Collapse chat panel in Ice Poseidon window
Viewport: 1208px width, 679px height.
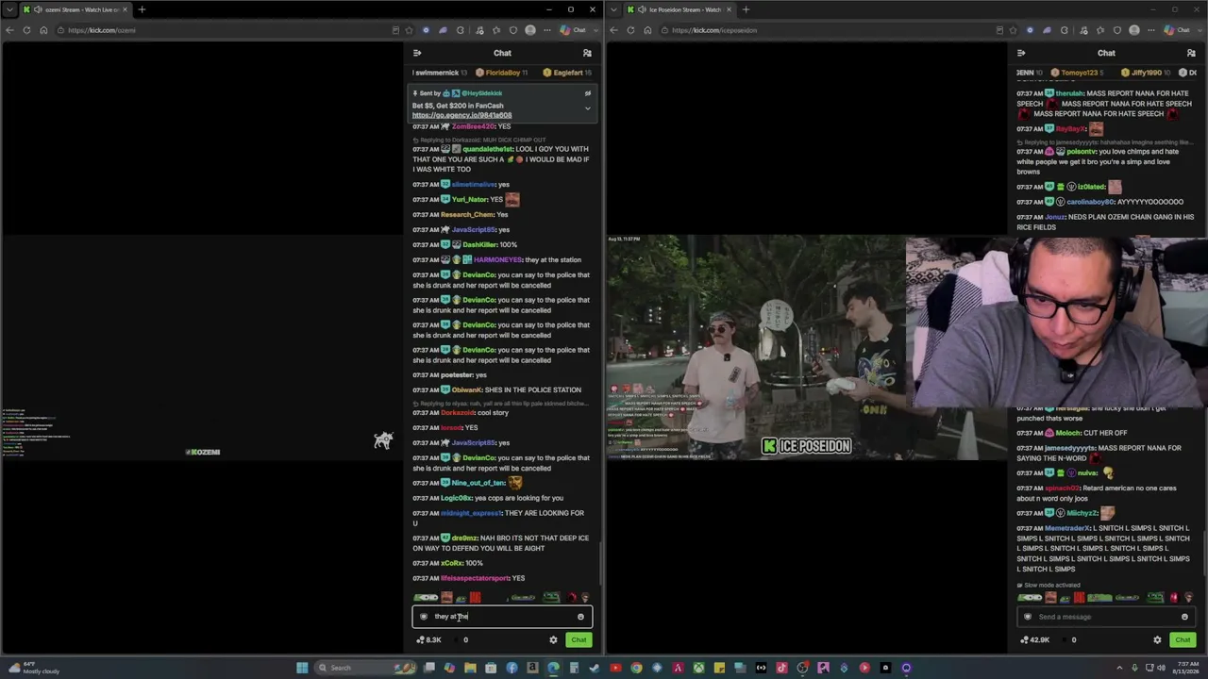(x=1021, y=53)
